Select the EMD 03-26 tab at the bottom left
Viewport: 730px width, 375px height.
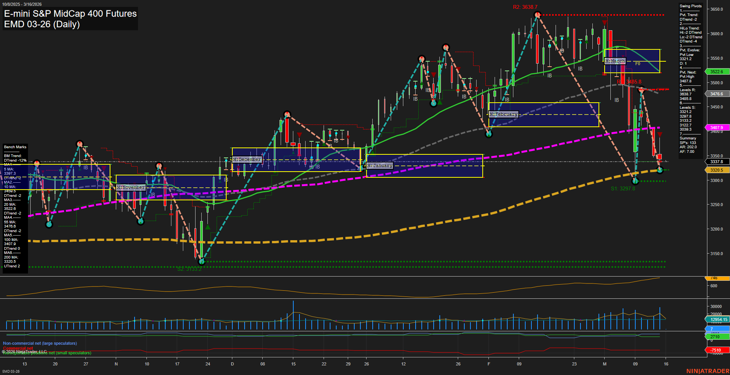tap(11, 371)
